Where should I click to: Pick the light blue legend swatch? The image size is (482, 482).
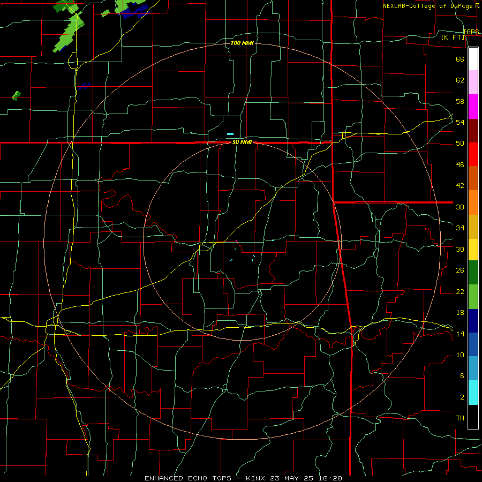click(473, 368)
